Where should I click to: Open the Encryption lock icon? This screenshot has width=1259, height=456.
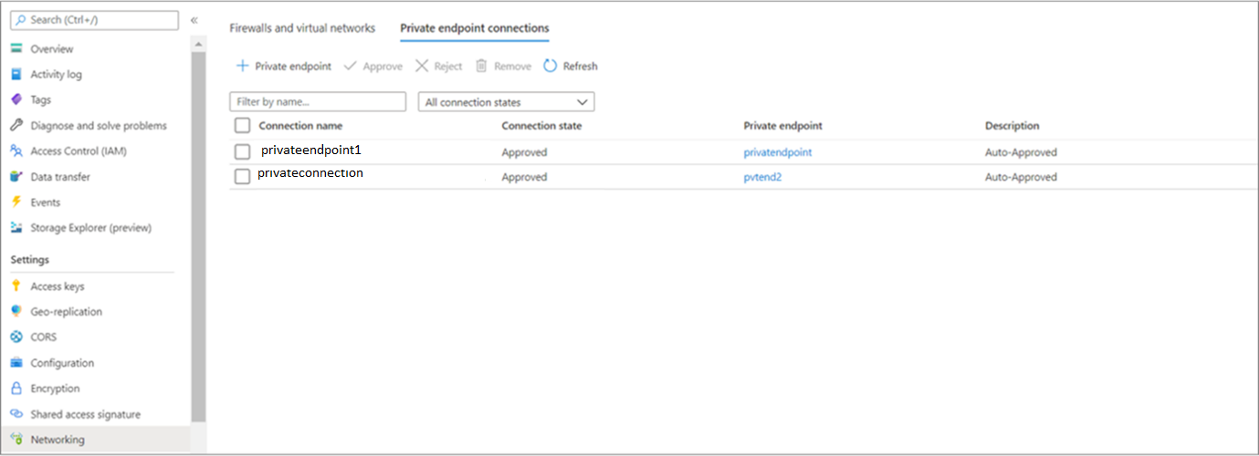coord(16,389)
